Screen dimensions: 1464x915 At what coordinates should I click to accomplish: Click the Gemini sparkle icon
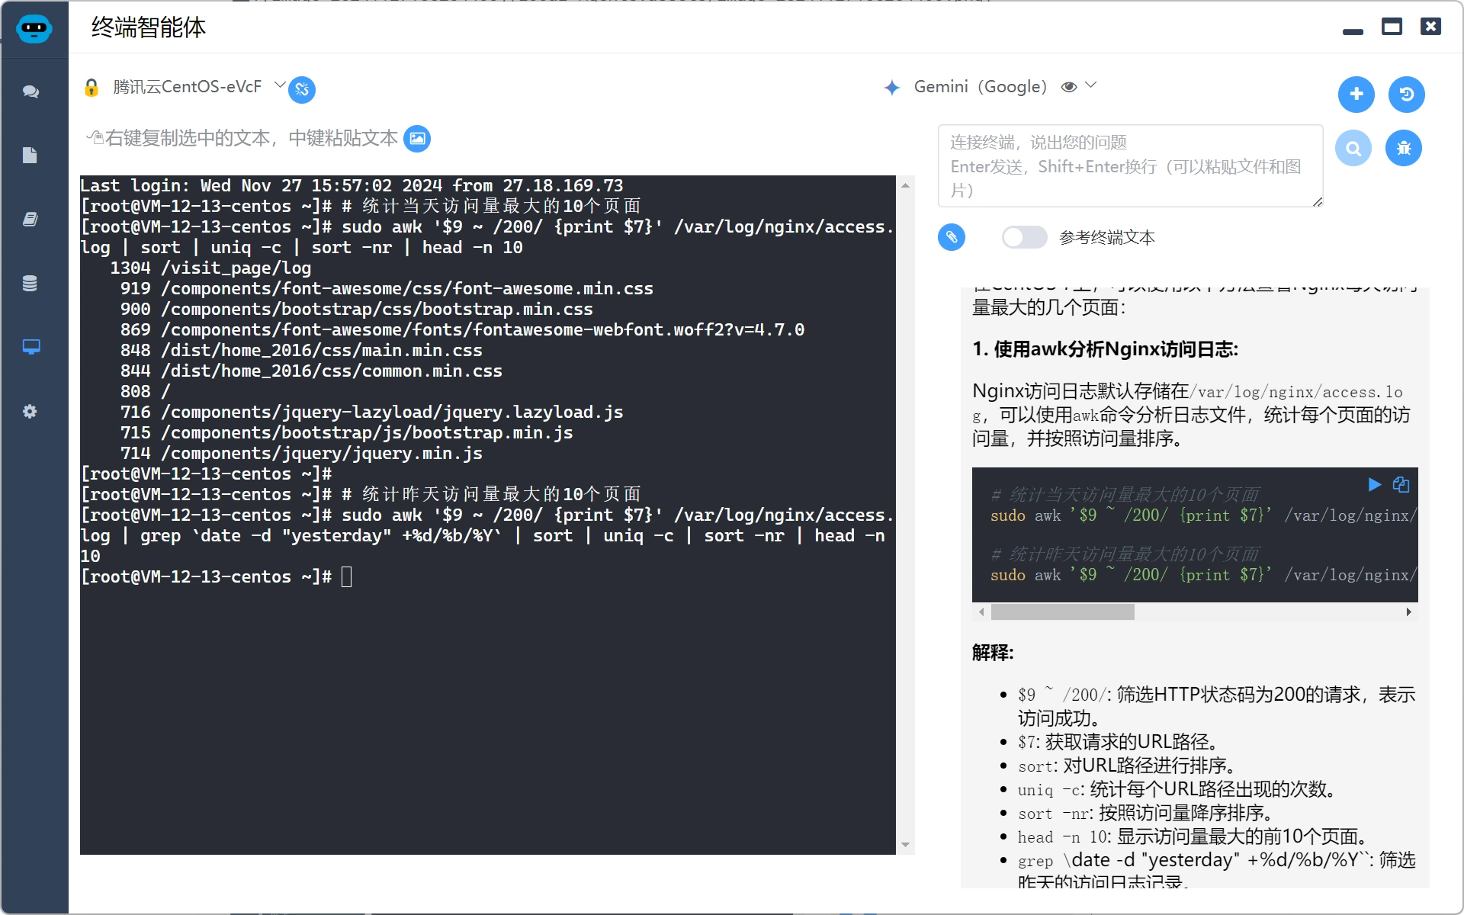point(891,88)
